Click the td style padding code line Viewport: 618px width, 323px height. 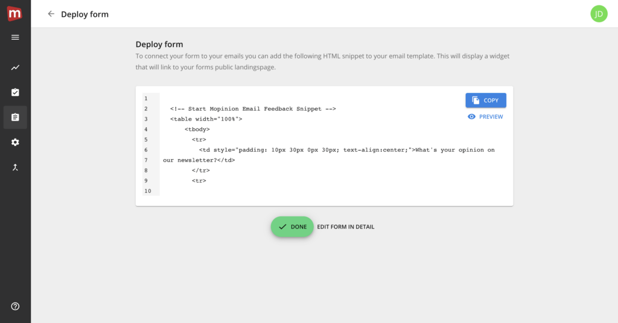(x=347, y=150)
